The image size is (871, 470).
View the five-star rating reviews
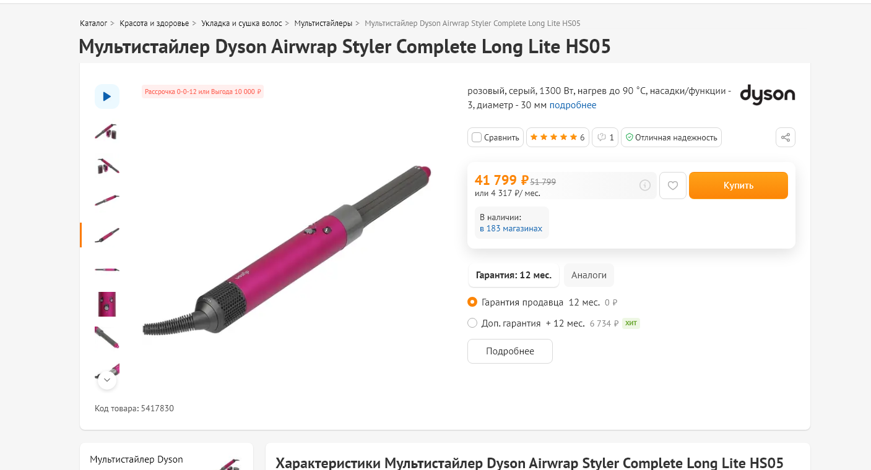pyautogui.click(x=557, y=137)
